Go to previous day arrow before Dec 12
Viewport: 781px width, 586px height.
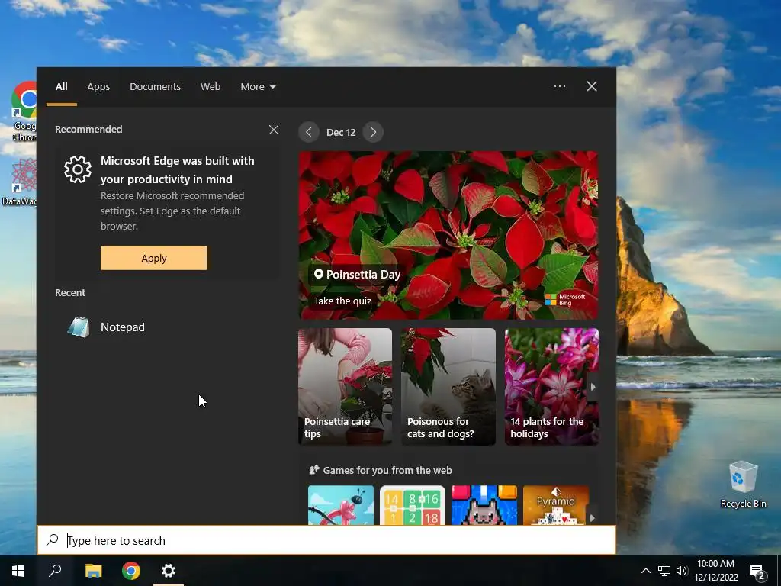[309, 132]
